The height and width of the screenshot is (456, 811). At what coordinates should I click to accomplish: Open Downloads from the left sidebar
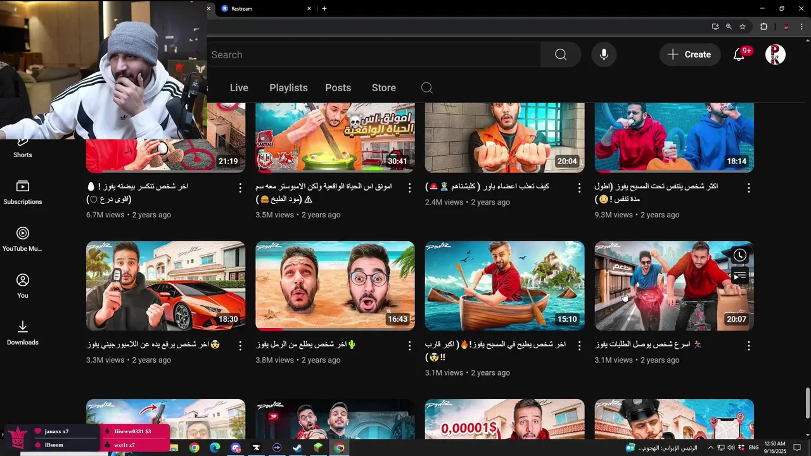23,333
